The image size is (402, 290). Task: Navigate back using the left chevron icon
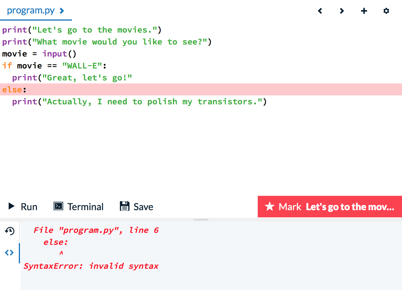coord(320,11)
